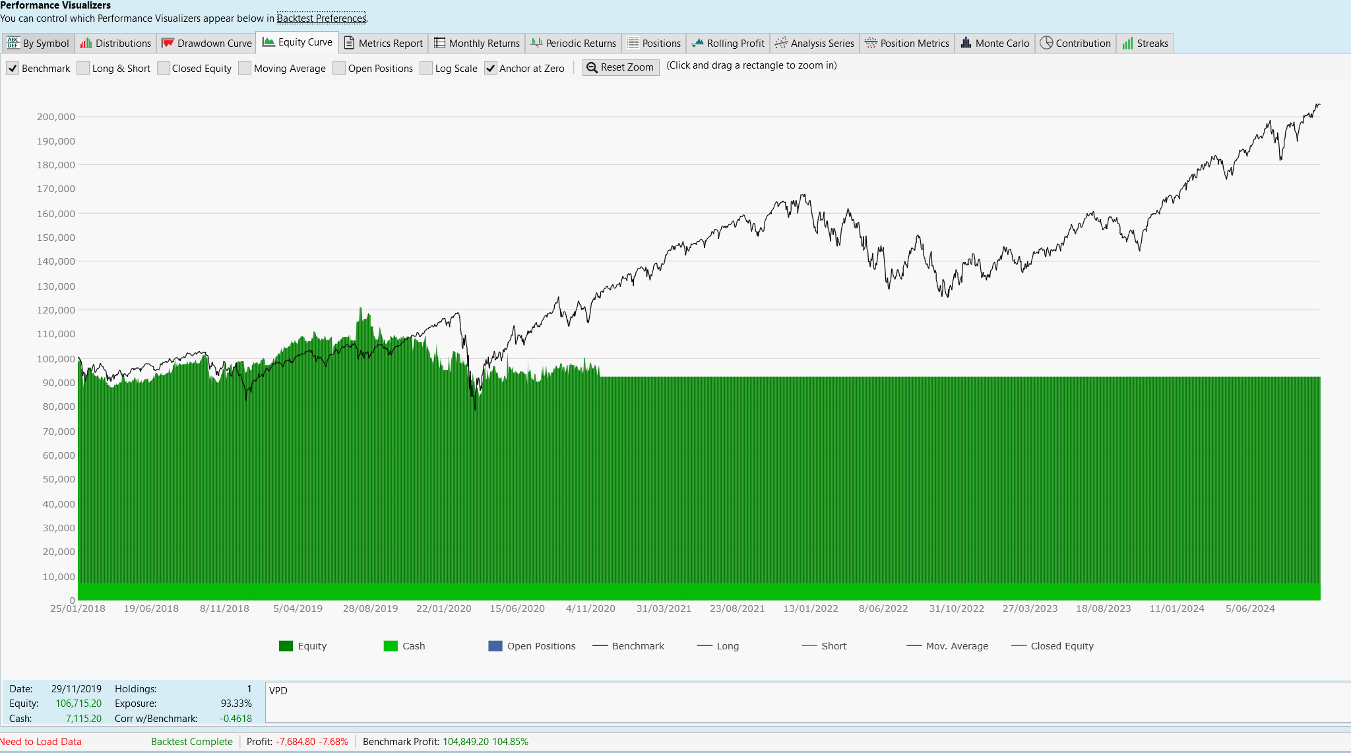Enable the Moving Average checkbox
The width and height of the screenshot is (1351, 753).
point(245,68)
